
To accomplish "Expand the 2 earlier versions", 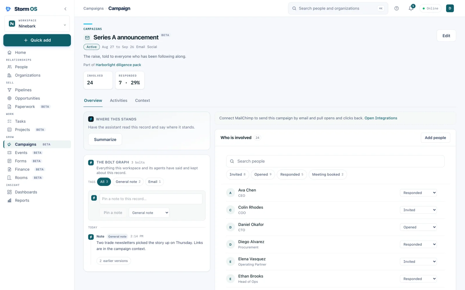I will coord(114,261).
